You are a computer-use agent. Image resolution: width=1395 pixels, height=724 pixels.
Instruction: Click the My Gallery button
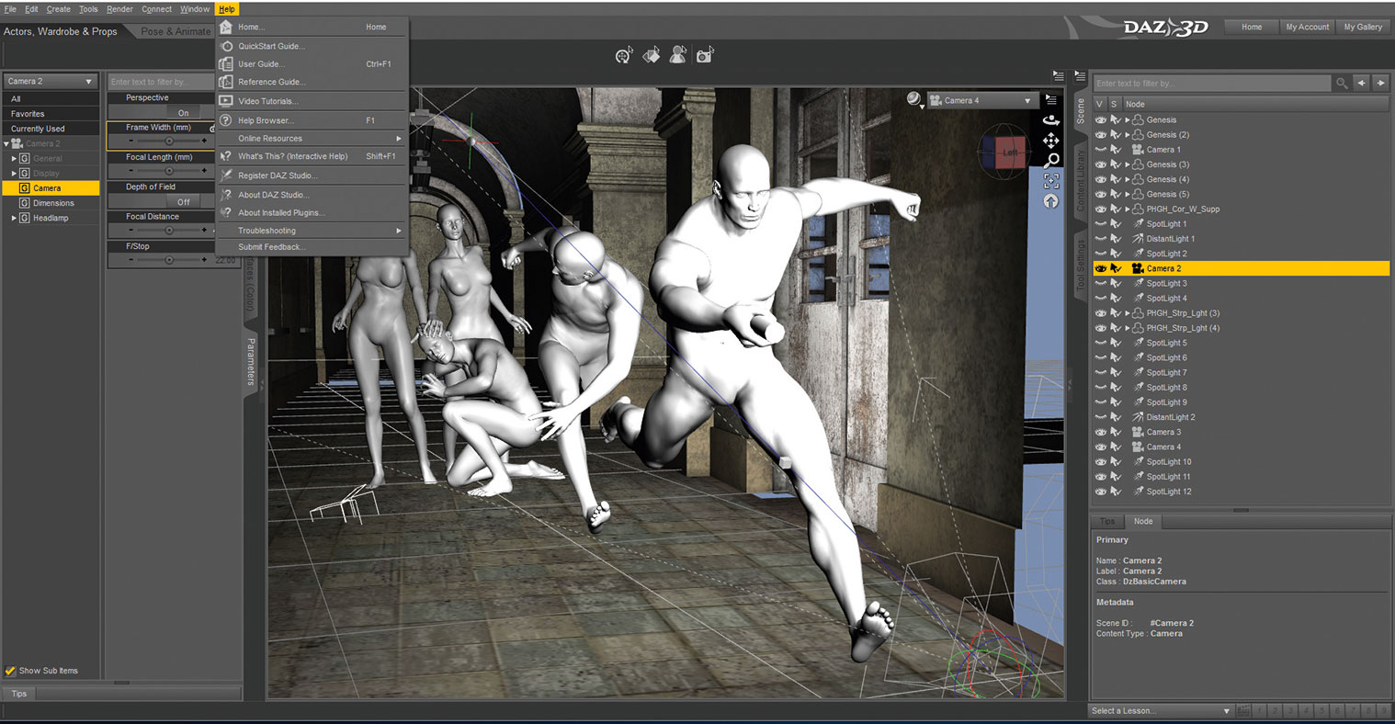tap(1363, 28)
